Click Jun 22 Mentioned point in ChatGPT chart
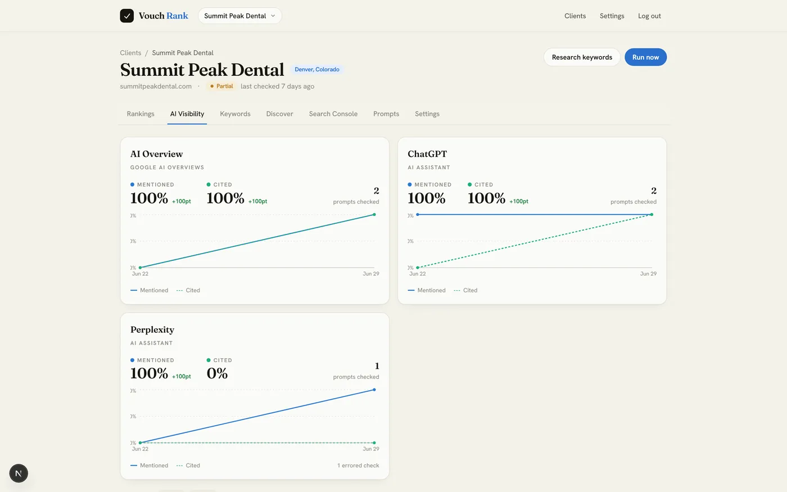 [417, 214]
